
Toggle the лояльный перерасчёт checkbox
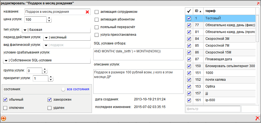point(97,27)
